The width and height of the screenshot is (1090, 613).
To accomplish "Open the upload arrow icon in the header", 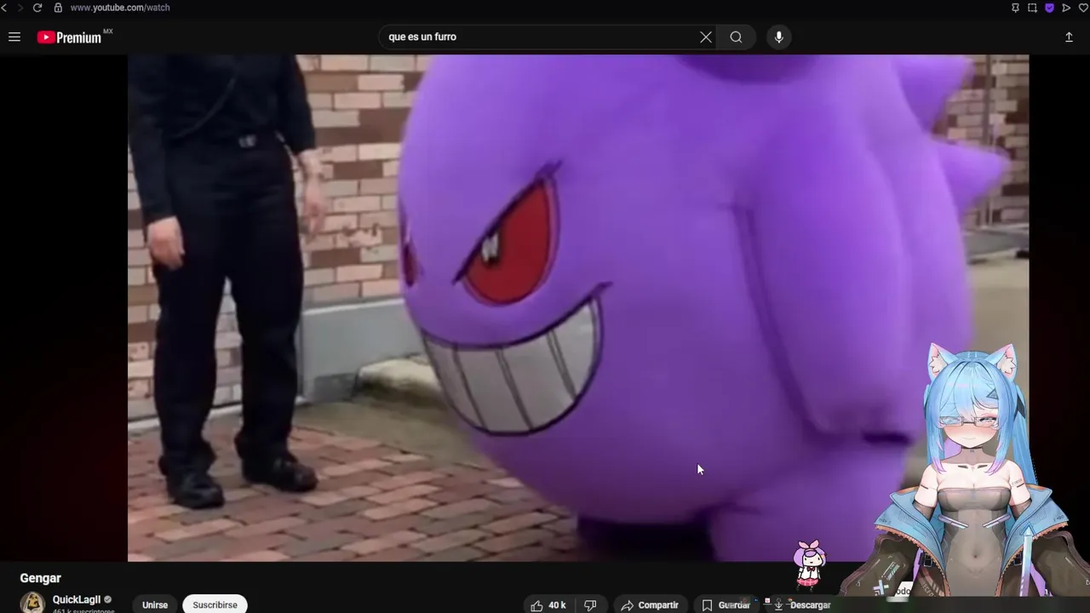I will [1069, 37].
